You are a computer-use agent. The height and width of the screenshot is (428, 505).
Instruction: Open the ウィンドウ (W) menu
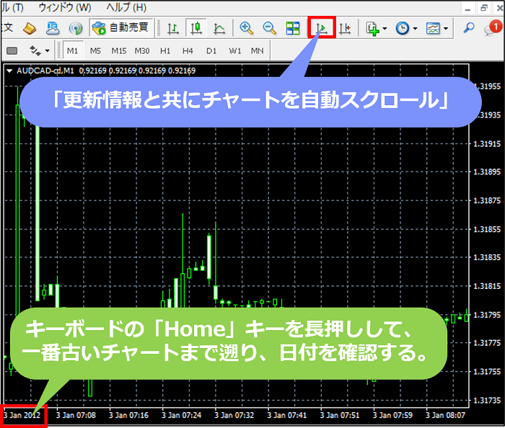[64, 7]
